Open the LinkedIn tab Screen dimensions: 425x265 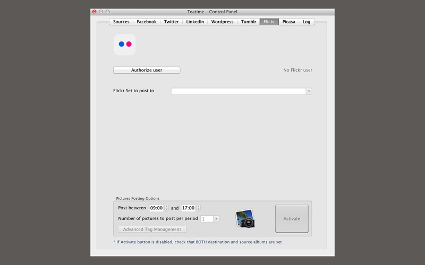pyautogui.click(x=195, y=22)
